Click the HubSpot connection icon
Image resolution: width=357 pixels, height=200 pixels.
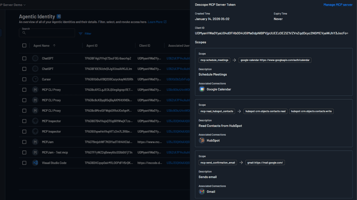tap(202, 140)
